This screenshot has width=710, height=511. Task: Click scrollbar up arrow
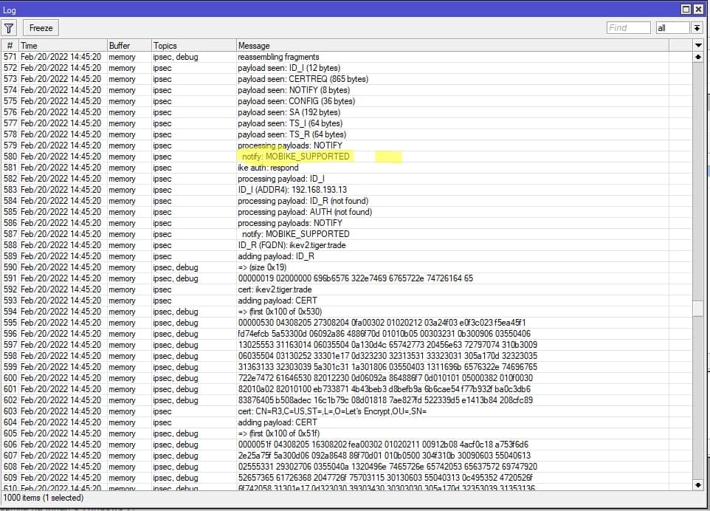point(697,57)
